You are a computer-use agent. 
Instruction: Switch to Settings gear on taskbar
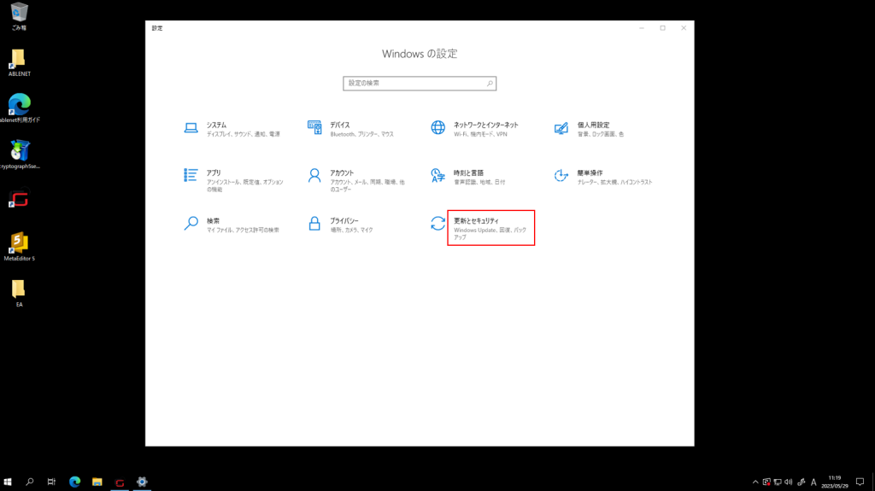coord(142,482)
